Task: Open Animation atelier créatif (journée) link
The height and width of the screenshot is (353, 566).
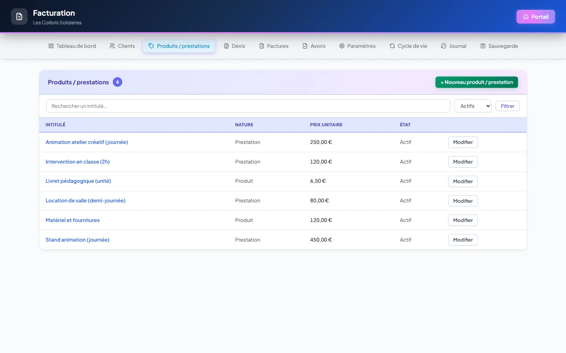Action: click(87, 142)
